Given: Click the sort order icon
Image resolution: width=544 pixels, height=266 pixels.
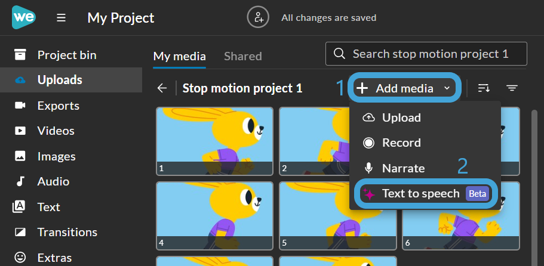Looking at the screenshot, I should pos(484,88).
